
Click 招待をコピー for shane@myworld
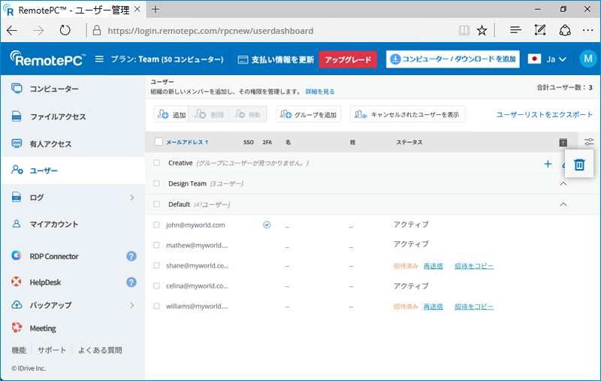click(x=474, y=265)
